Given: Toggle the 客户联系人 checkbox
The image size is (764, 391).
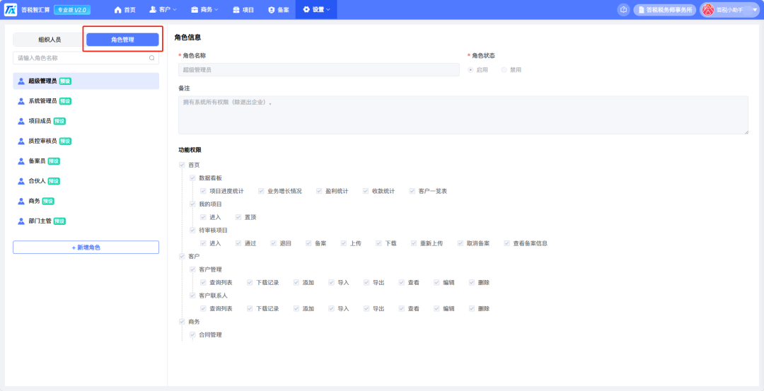Looking at the screenshot, I should (x=193, y=296).
